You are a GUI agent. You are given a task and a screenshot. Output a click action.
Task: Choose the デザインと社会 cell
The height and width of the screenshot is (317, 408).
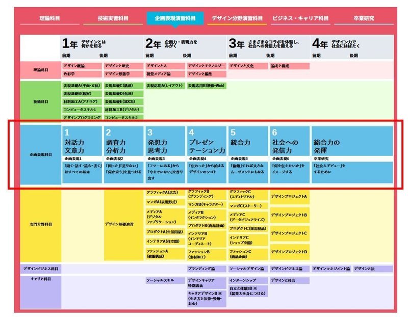point(290,281)
